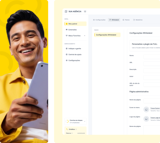Click the info icon next to Créditos
Viewport: 160px width, 143px height.
pyautogui.click(x=76, y=129)
